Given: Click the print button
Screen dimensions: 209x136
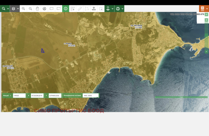Looking at the screenshot, I should [118, 9].
